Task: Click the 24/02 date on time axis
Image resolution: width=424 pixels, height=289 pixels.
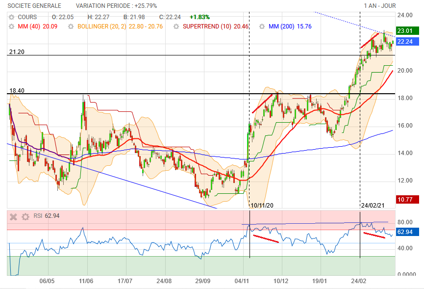Action: [x=358, y=281]
